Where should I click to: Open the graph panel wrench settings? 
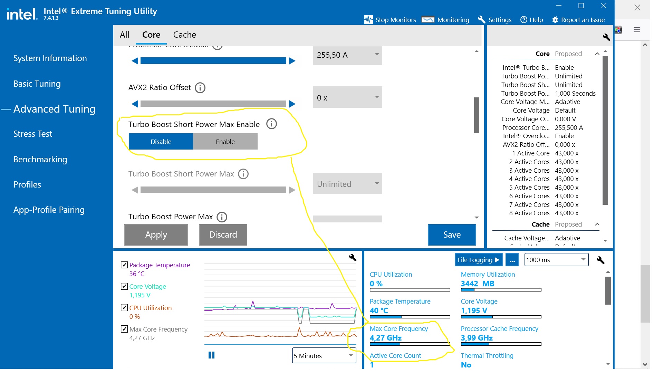click(x=353, y=258)
